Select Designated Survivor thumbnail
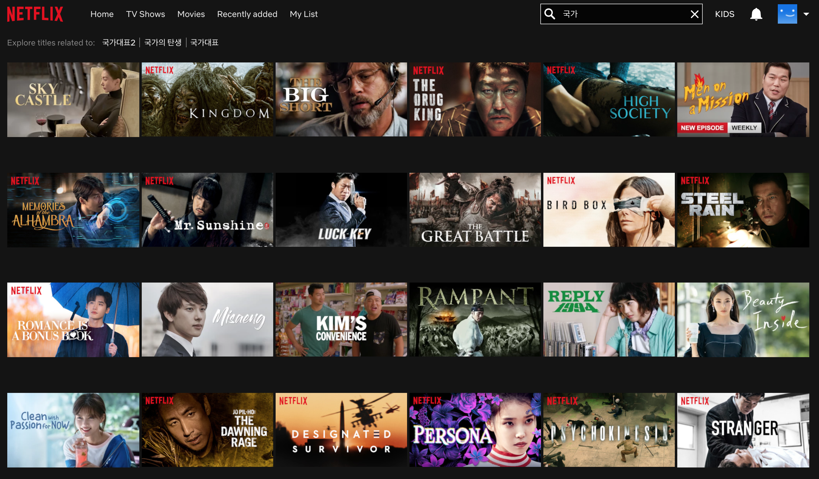 pyautogui.click(x=341, y=430)
